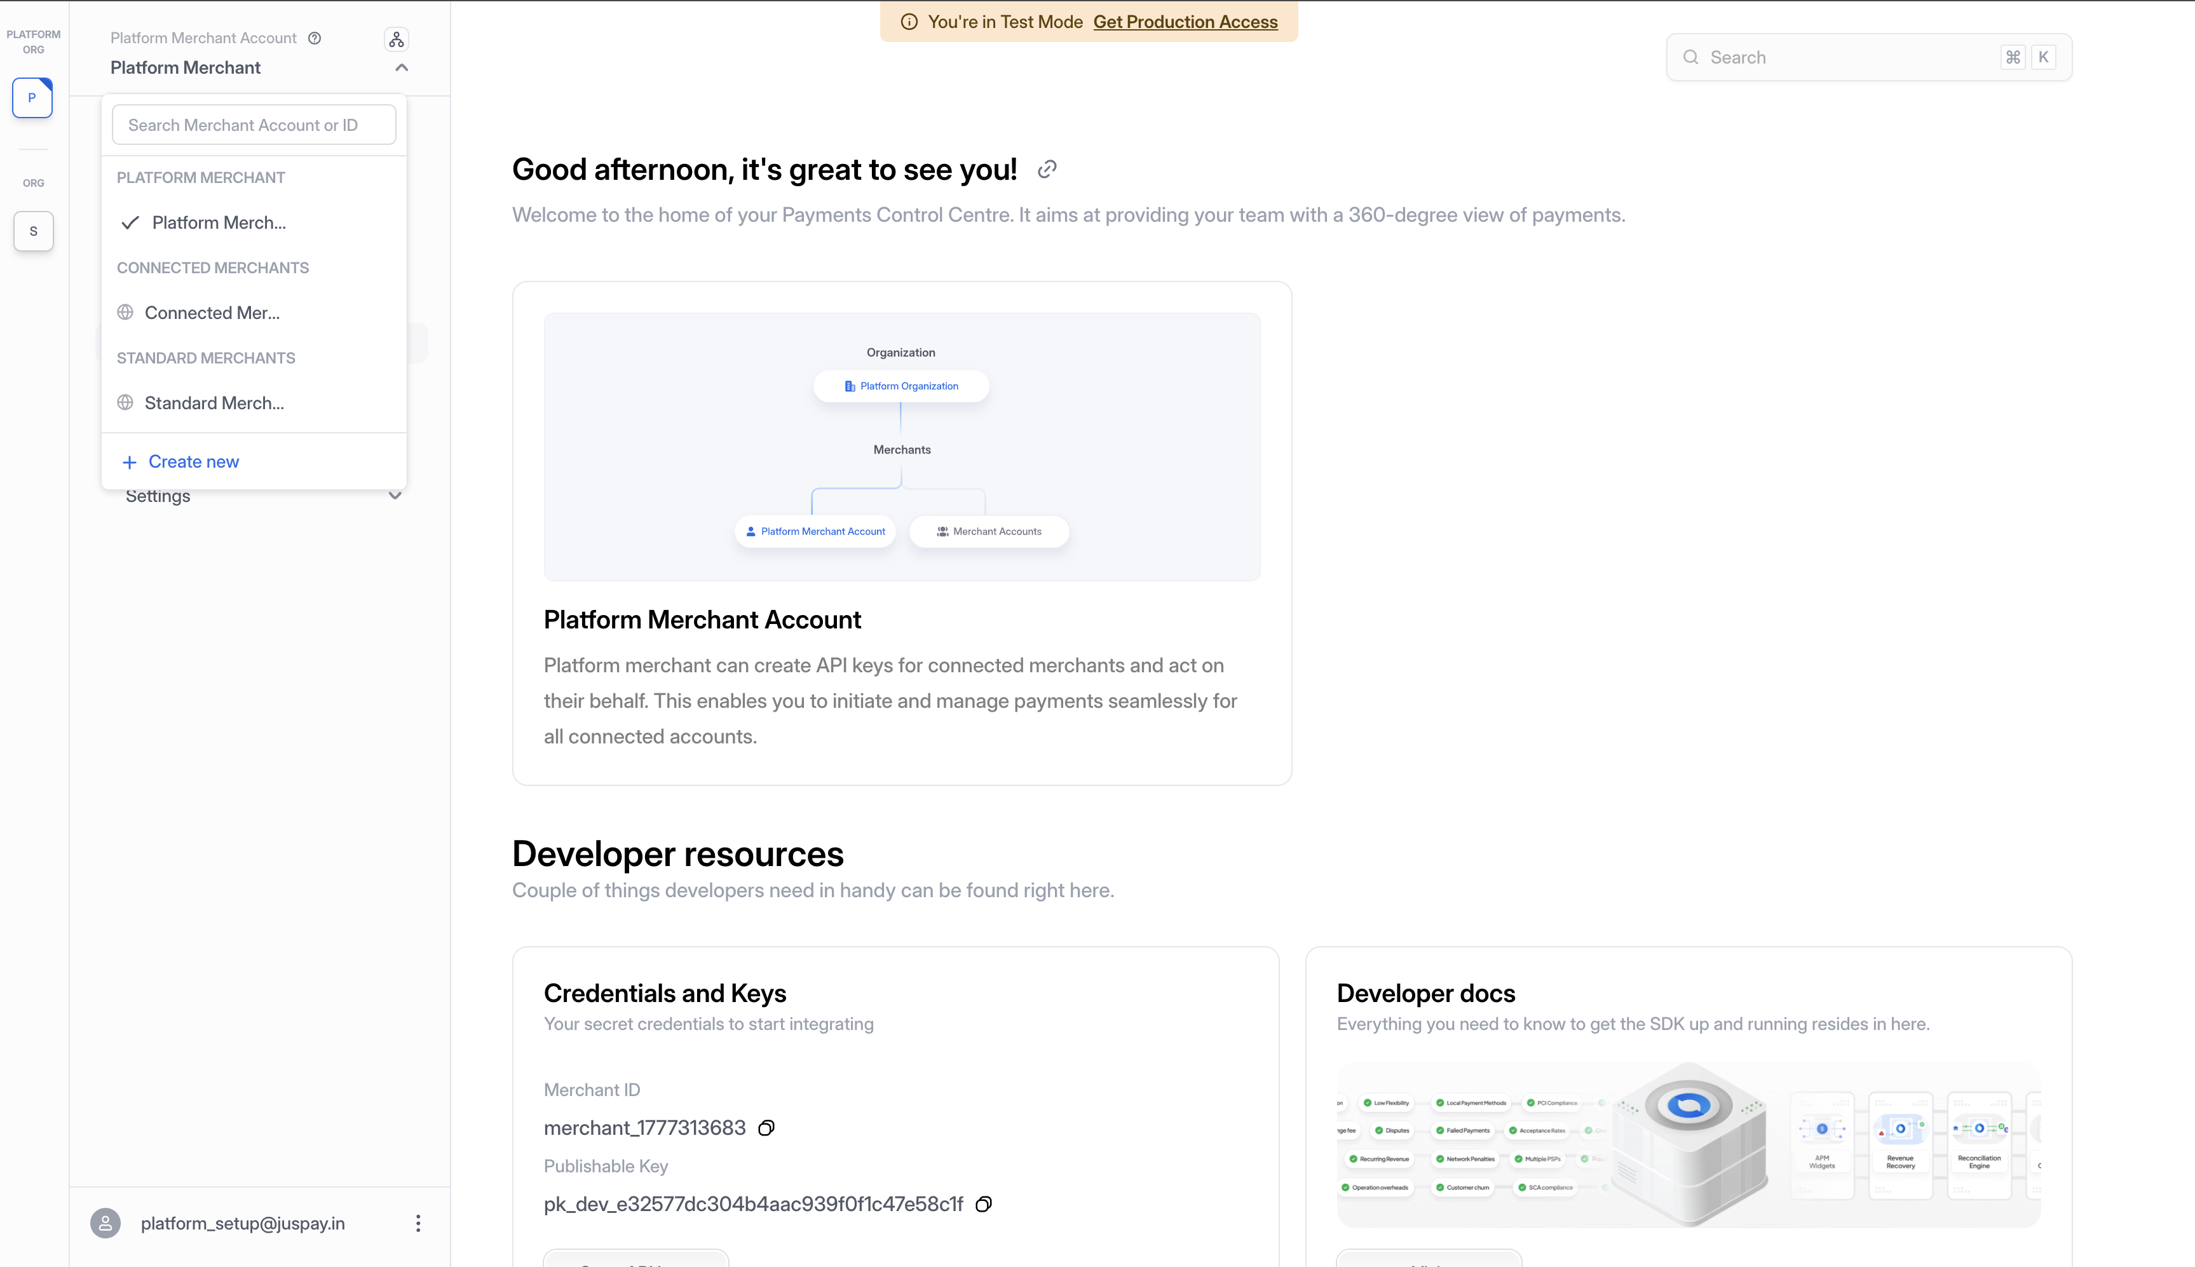Click platform_setup@juspay.in account name
Viewport: 2195px width, 1267px height.
(243, 1224)
